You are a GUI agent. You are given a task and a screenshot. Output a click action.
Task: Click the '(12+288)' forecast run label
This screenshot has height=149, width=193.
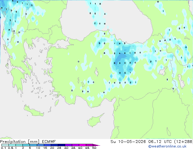(184, 142)
